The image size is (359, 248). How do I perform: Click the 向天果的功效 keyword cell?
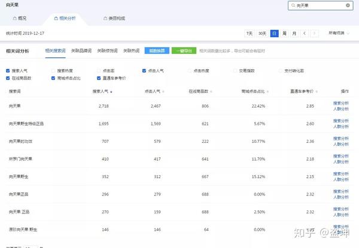coord(20,141)
